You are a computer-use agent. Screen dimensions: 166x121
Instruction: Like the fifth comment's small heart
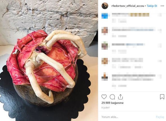click(x=160, y=76)
